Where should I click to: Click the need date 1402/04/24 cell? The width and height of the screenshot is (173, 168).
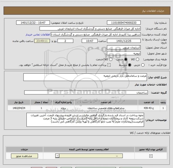tap(19, 108)
